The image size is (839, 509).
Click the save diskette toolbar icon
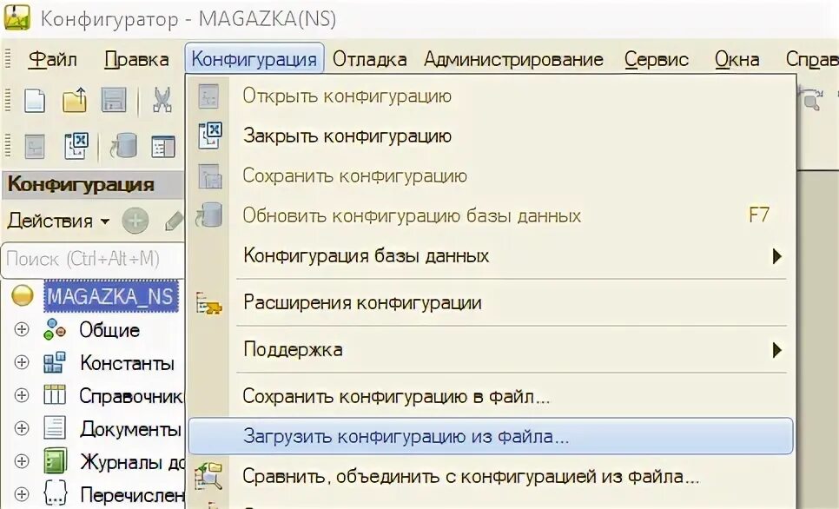click(114, 100)
